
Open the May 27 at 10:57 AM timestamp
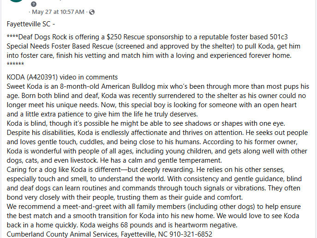point(58,12)
